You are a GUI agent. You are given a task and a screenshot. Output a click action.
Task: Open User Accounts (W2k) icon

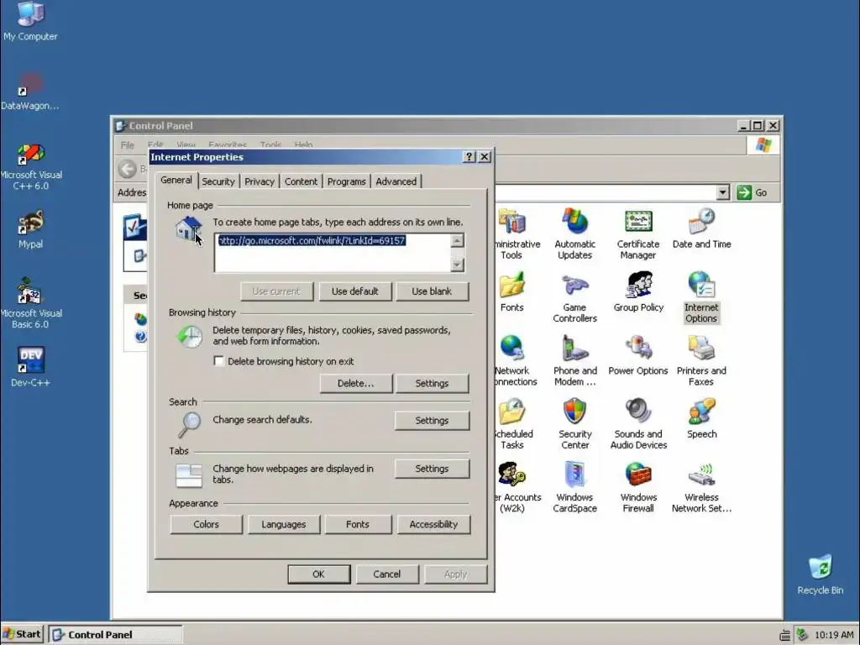tap(516, 487)
